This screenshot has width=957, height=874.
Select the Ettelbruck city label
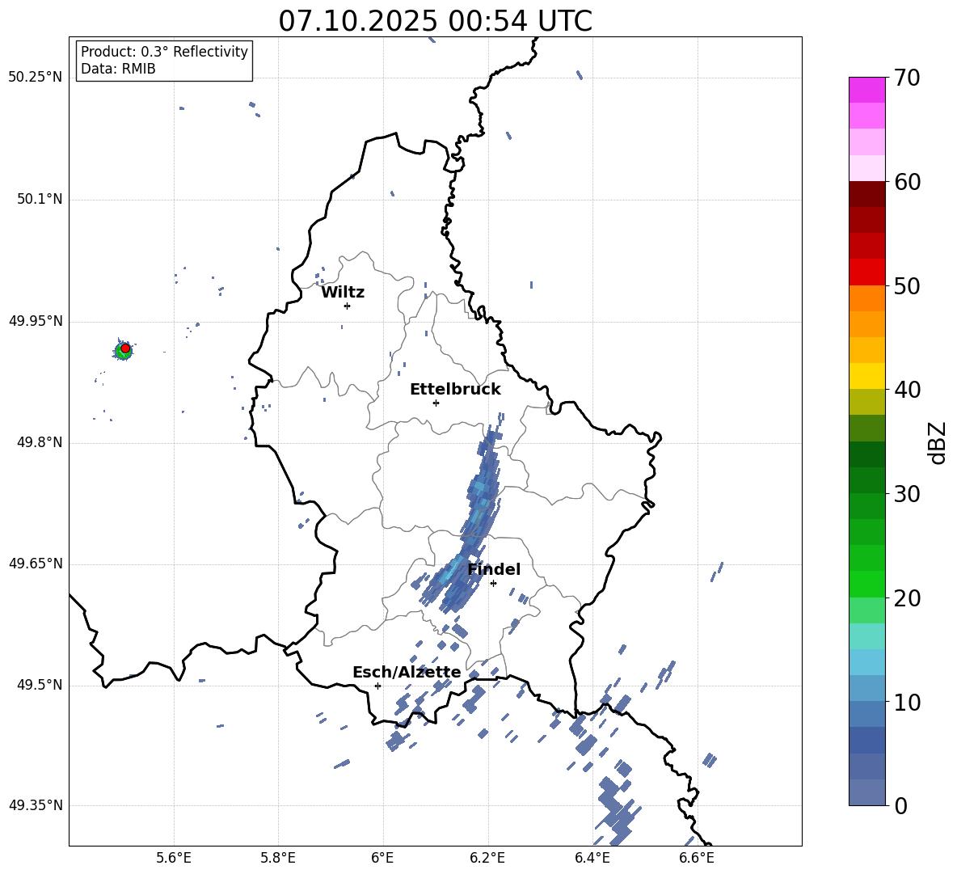(x=455, y=390)
